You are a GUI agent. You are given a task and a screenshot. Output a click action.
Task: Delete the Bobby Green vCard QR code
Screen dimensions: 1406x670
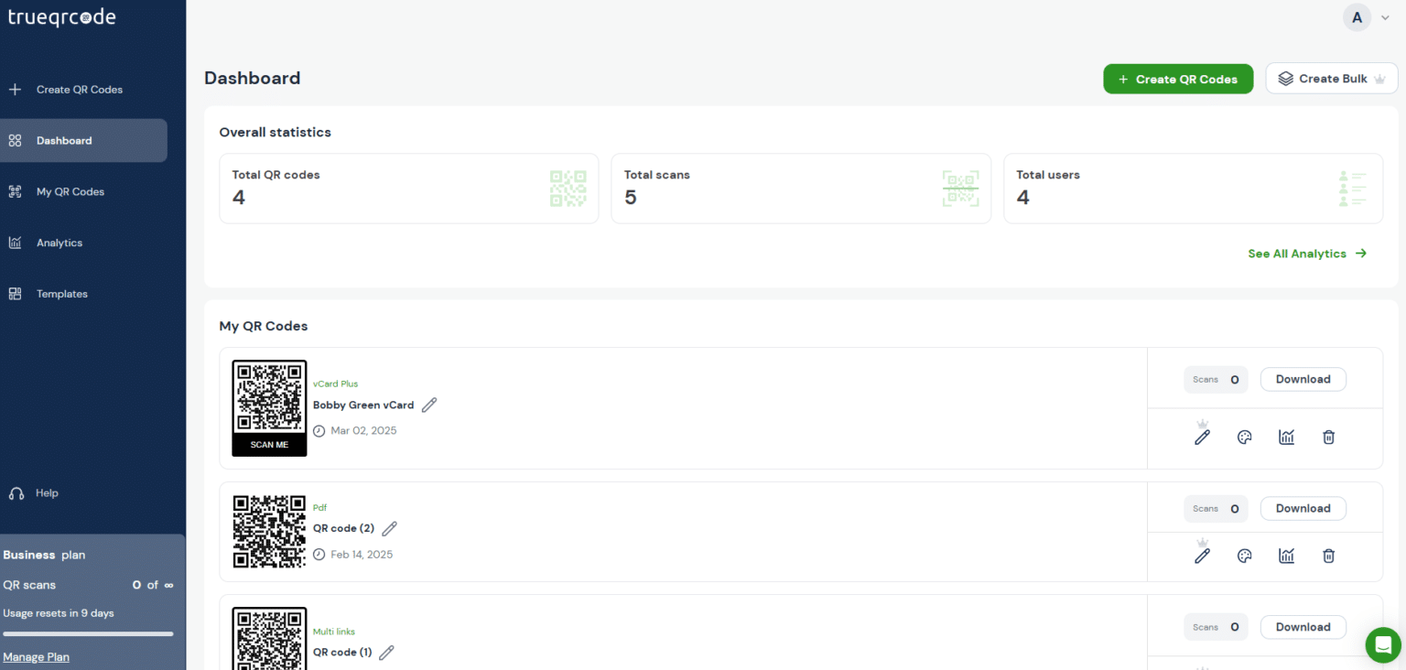click(1328, 438)
